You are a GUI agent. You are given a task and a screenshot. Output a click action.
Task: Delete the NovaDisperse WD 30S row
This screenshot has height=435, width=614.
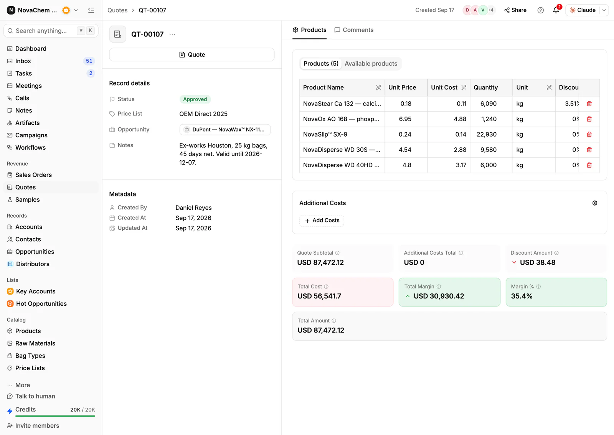coord(589,150)
